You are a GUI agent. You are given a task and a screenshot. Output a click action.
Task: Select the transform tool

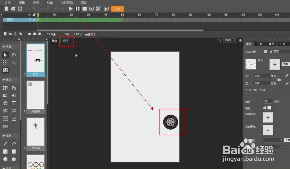pos(5,63)
